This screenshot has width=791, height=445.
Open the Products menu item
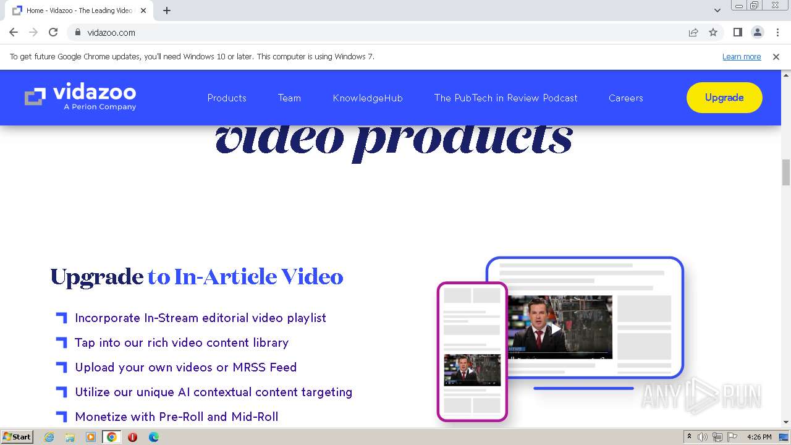[x=227, y=98]
